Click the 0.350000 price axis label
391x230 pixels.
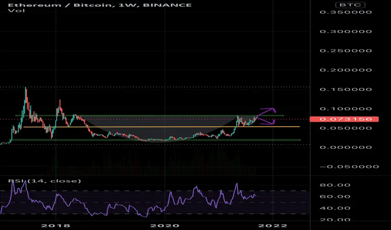(346, 12)
